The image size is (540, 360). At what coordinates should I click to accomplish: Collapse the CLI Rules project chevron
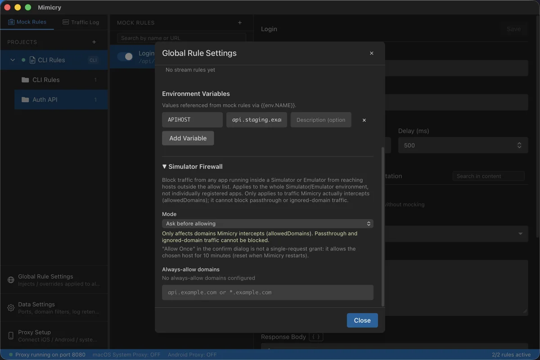click(x=13, y=60)
